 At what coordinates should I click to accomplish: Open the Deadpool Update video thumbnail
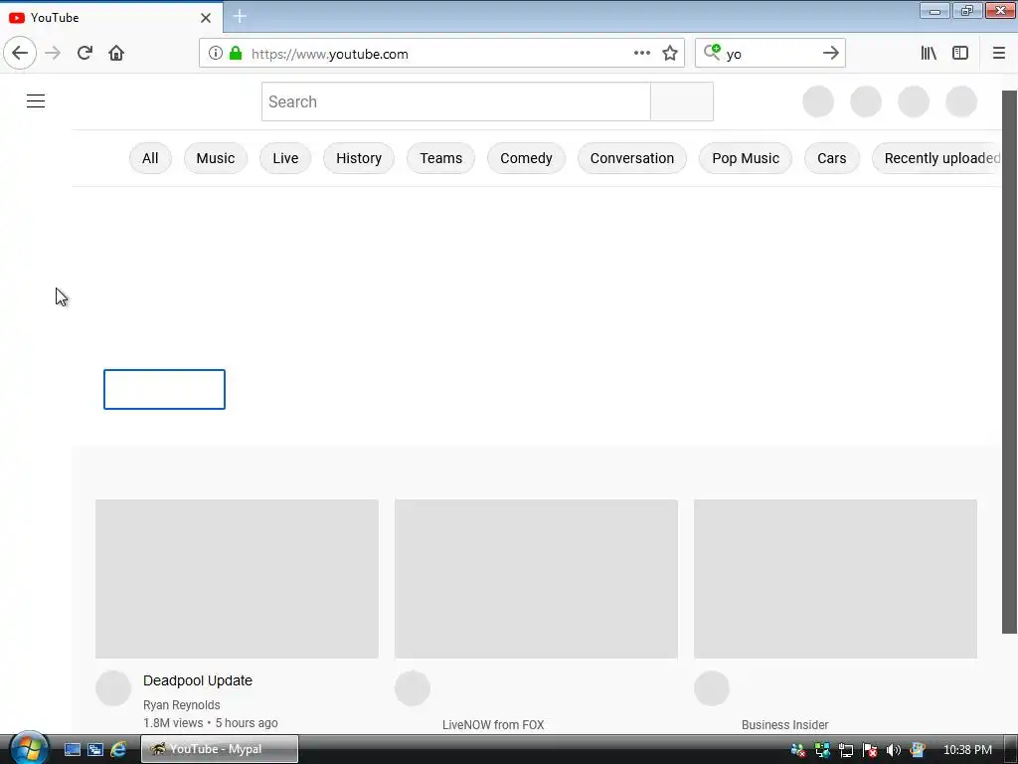click(x=237, y=578)
